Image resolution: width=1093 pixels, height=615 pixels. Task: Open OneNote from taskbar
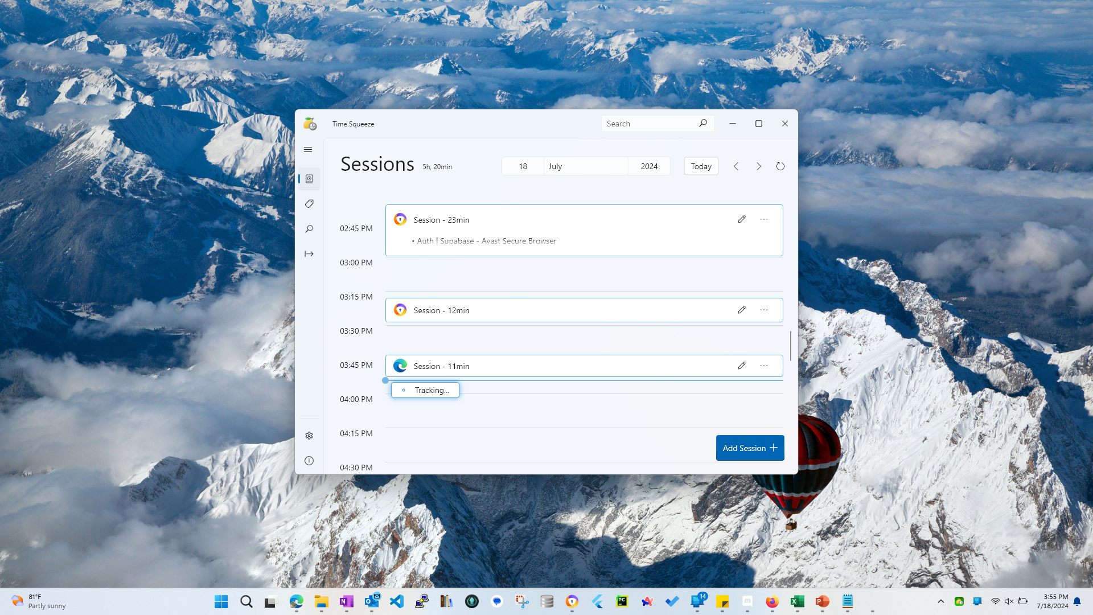click(347, 601)
